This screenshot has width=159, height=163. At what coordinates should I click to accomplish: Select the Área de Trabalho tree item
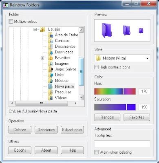point(66,35)
